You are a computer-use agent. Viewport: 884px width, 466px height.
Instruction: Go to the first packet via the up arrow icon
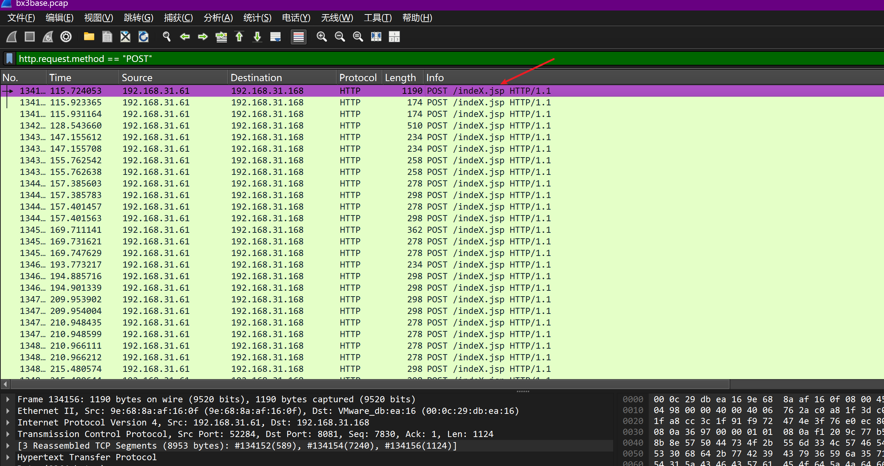[239, 37]
